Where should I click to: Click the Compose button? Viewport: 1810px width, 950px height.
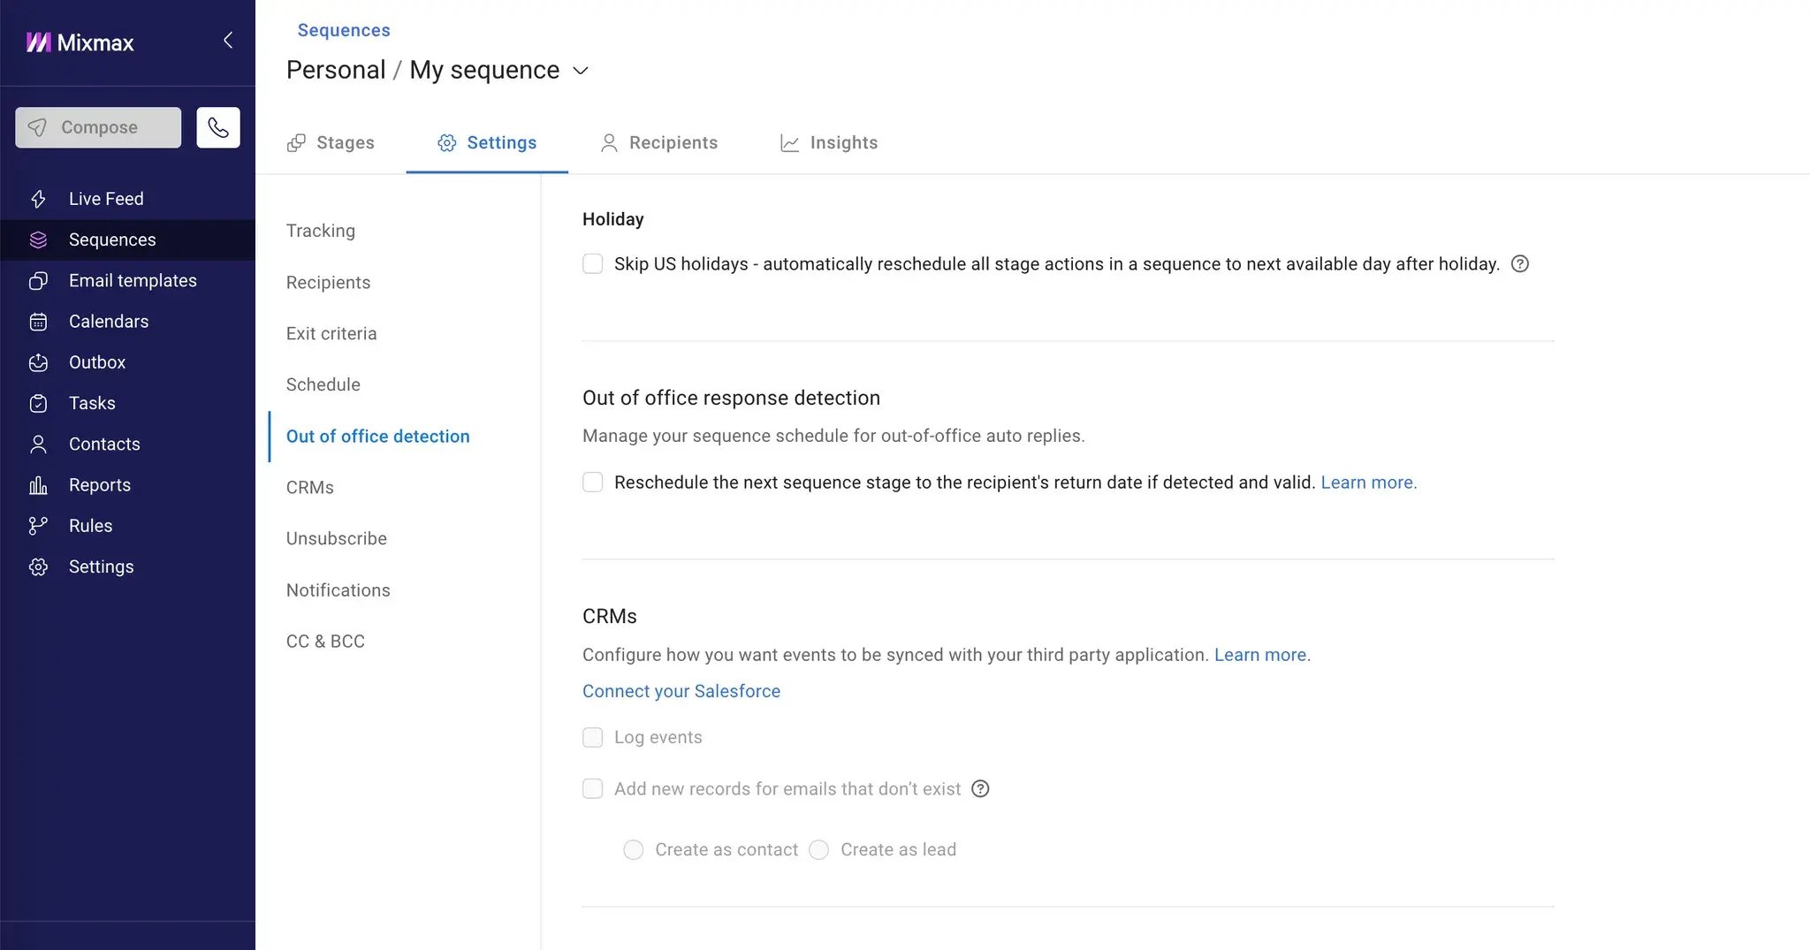pyautogui.click(x=98, y=127)
